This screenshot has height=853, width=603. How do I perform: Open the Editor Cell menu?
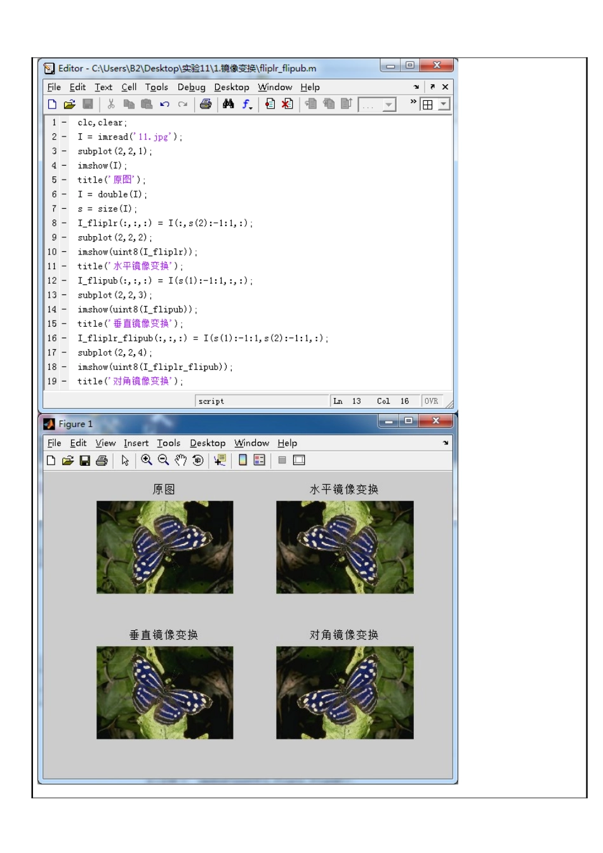(x=129, y=88)
